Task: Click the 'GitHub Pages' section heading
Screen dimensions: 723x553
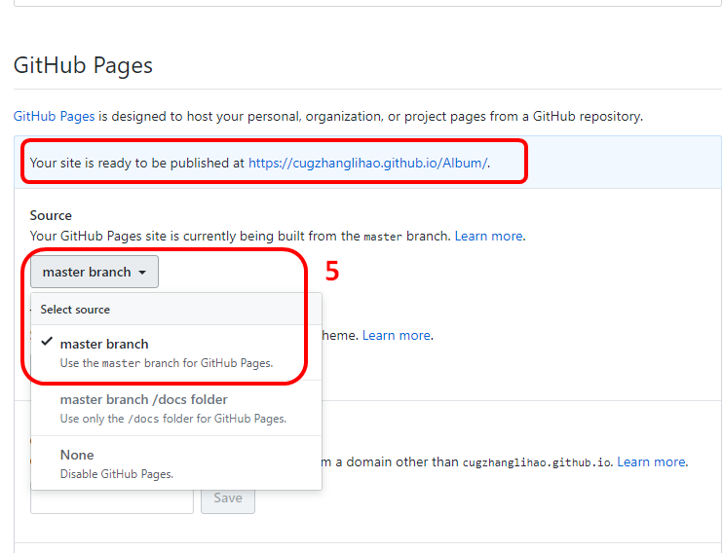Action: tap(83, 65)
